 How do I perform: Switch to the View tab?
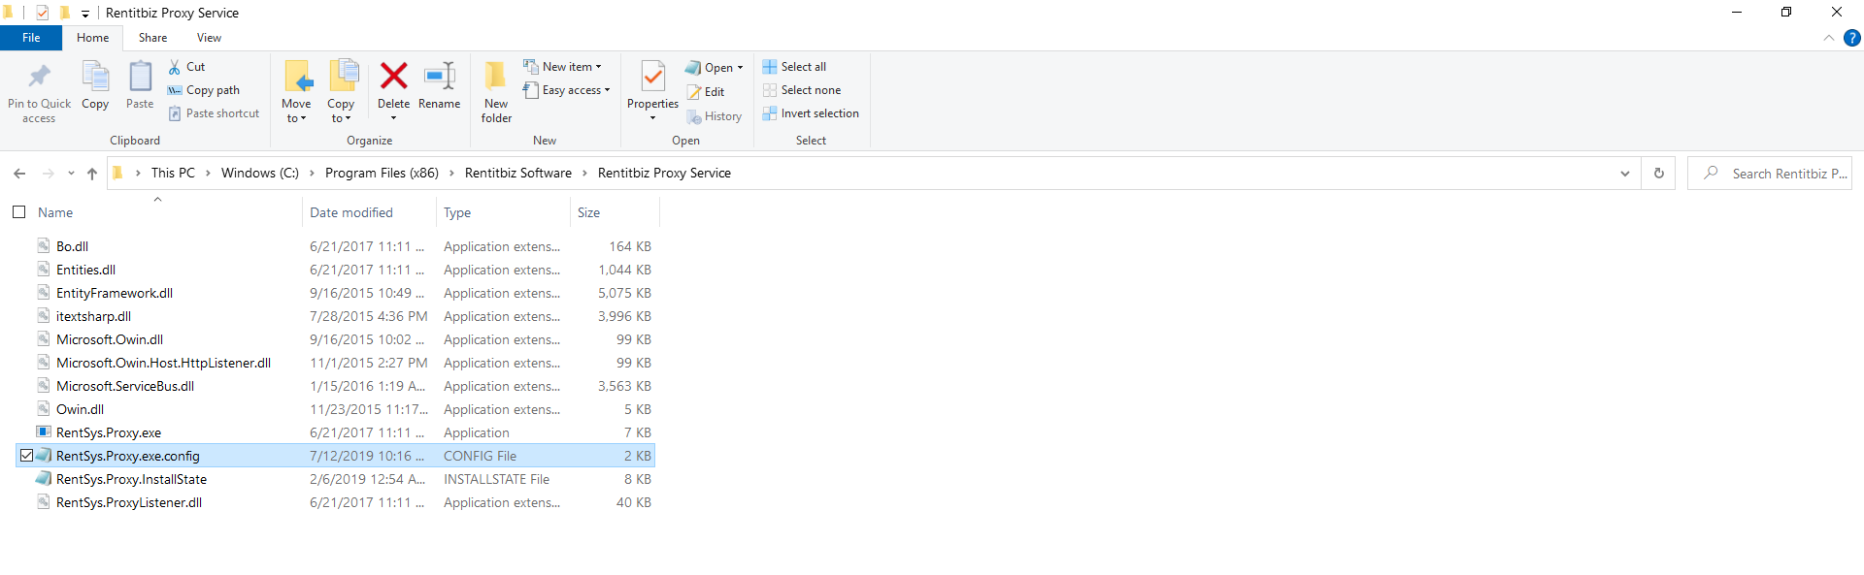click(x=209, y=38)
